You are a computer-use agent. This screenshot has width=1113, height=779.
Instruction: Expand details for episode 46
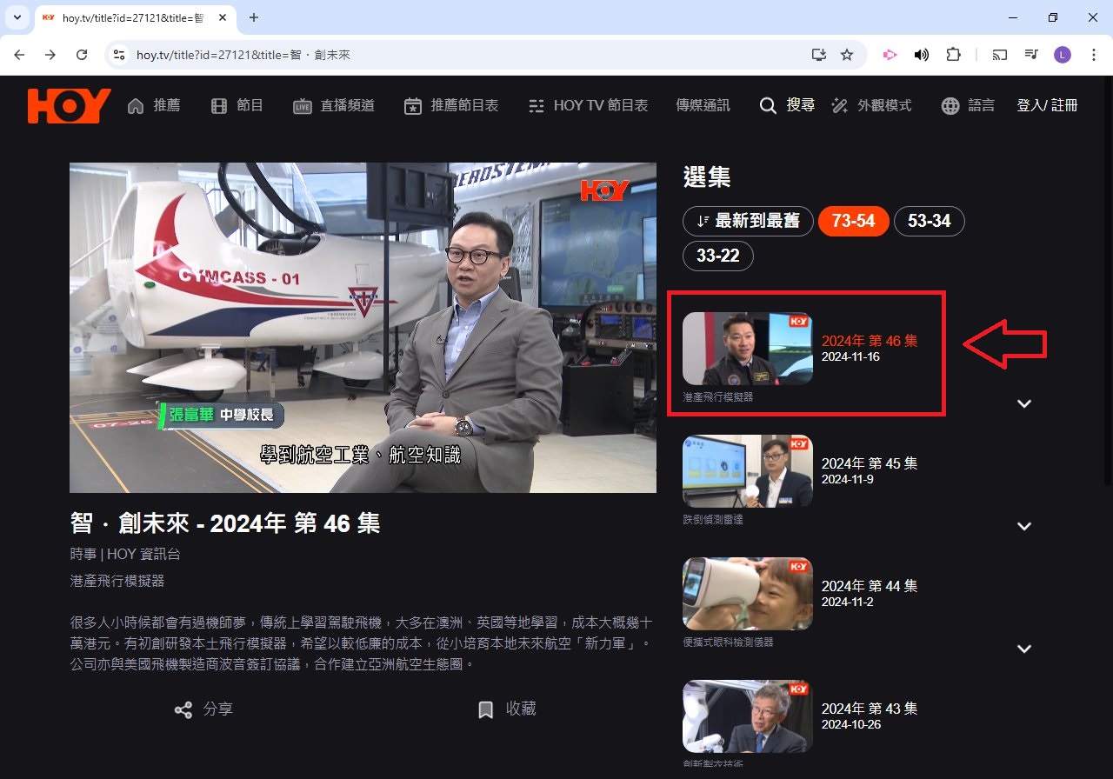coord(1024,403)
